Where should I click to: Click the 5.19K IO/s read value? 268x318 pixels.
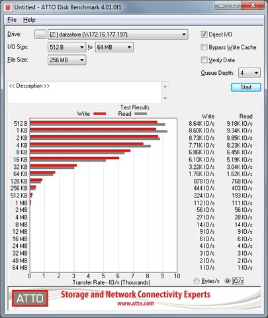pos(240,160)
